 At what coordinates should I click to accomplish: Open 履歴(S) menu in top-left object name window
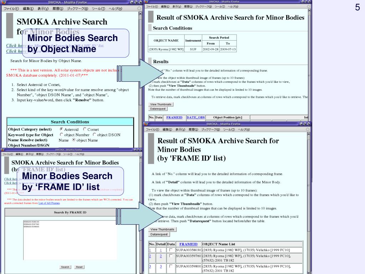[58, 9]
